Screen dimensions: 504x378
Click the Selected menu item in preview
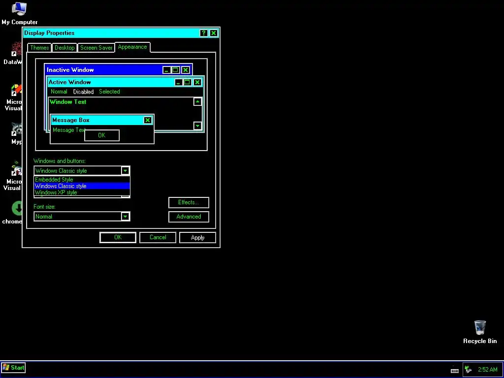[109, 92]
